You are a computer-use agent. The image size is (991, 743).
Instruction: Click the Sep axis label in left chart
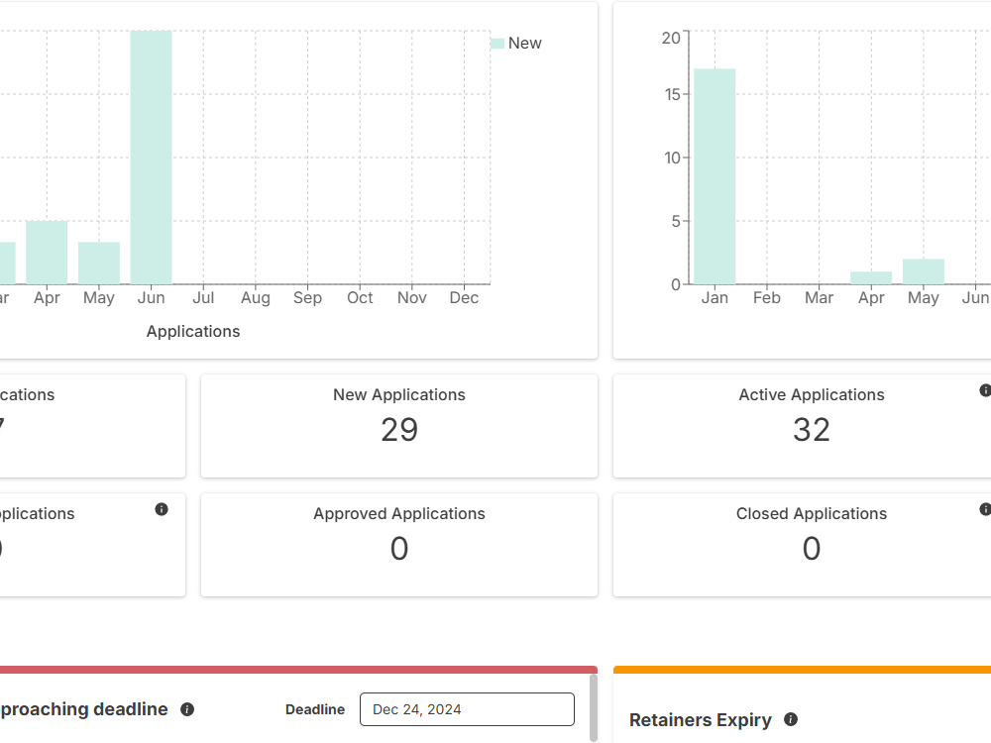point(308,297)
